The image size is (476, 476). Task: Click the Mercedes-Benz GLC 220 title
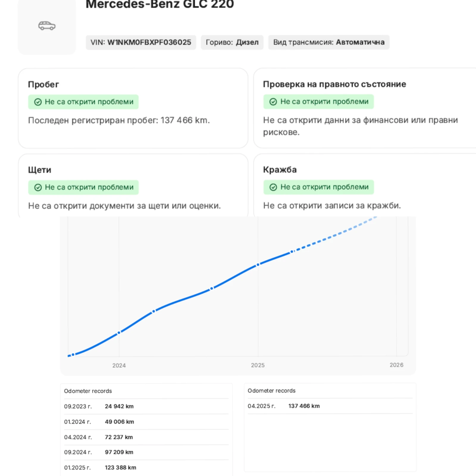pyautogui.click(x=160, y=4)
